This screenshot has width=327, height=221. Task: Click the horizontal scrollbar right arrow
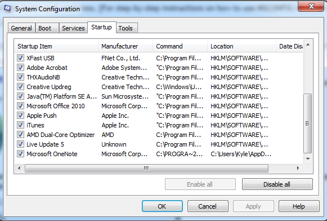(x=298, y=168)
